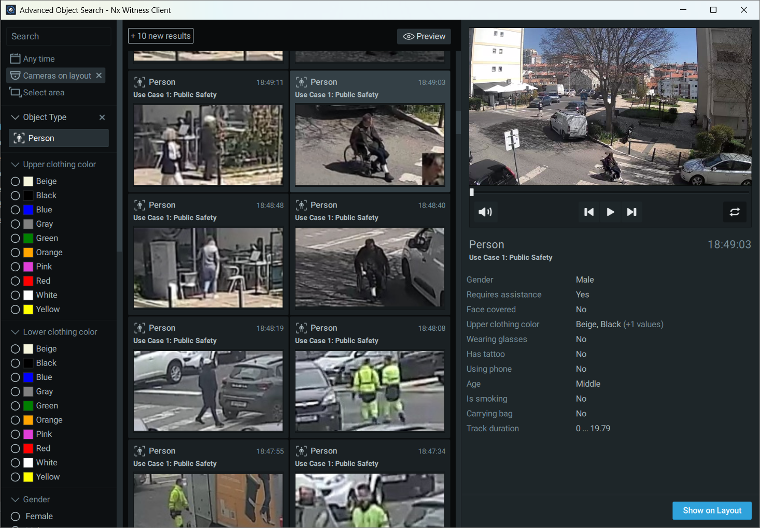Load the 10 new results
This screenshot has width=760, height=528.
[x=161, y=36]
